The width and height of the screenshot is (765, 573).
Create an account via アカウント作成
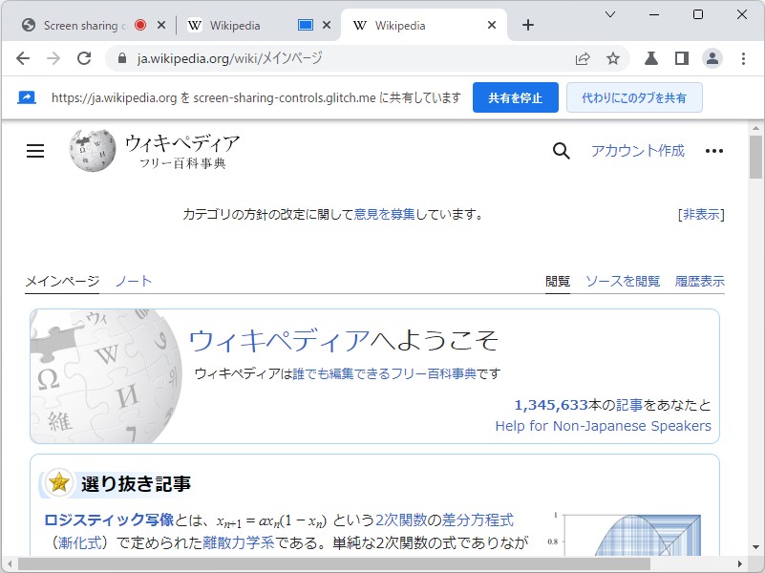click(637, 151)
